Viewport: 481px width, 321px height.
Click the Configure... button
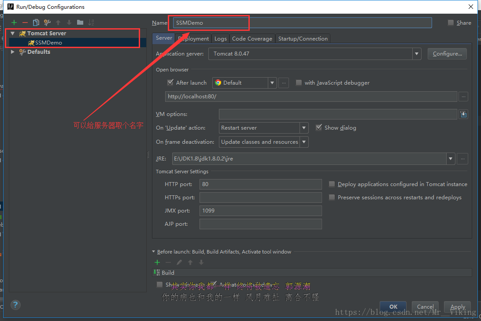click(447, 54)
